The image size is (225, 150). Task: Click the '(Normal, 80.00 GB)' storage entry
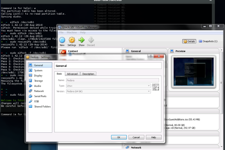click(175, 125)
